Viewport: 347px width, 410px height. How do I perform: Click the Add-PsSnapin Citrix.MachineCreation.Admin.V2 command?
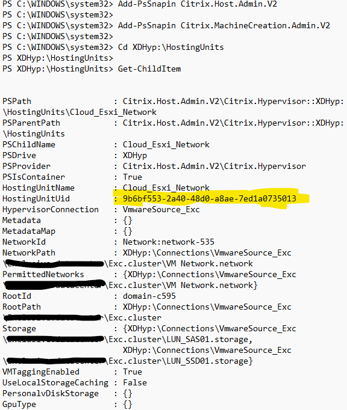pyautogui.click(x=224, y=26)
